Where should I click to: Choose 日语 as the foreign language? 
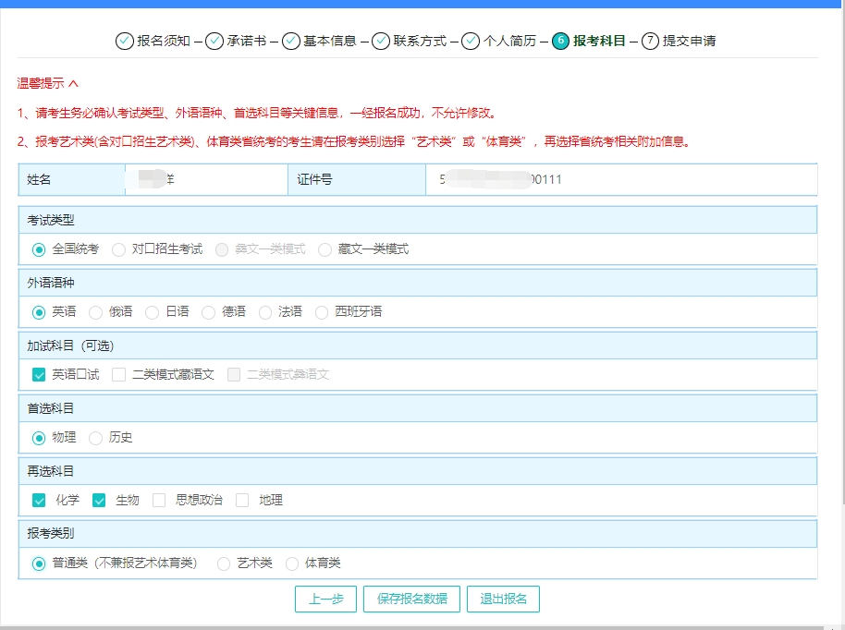[x=152, y=311]
